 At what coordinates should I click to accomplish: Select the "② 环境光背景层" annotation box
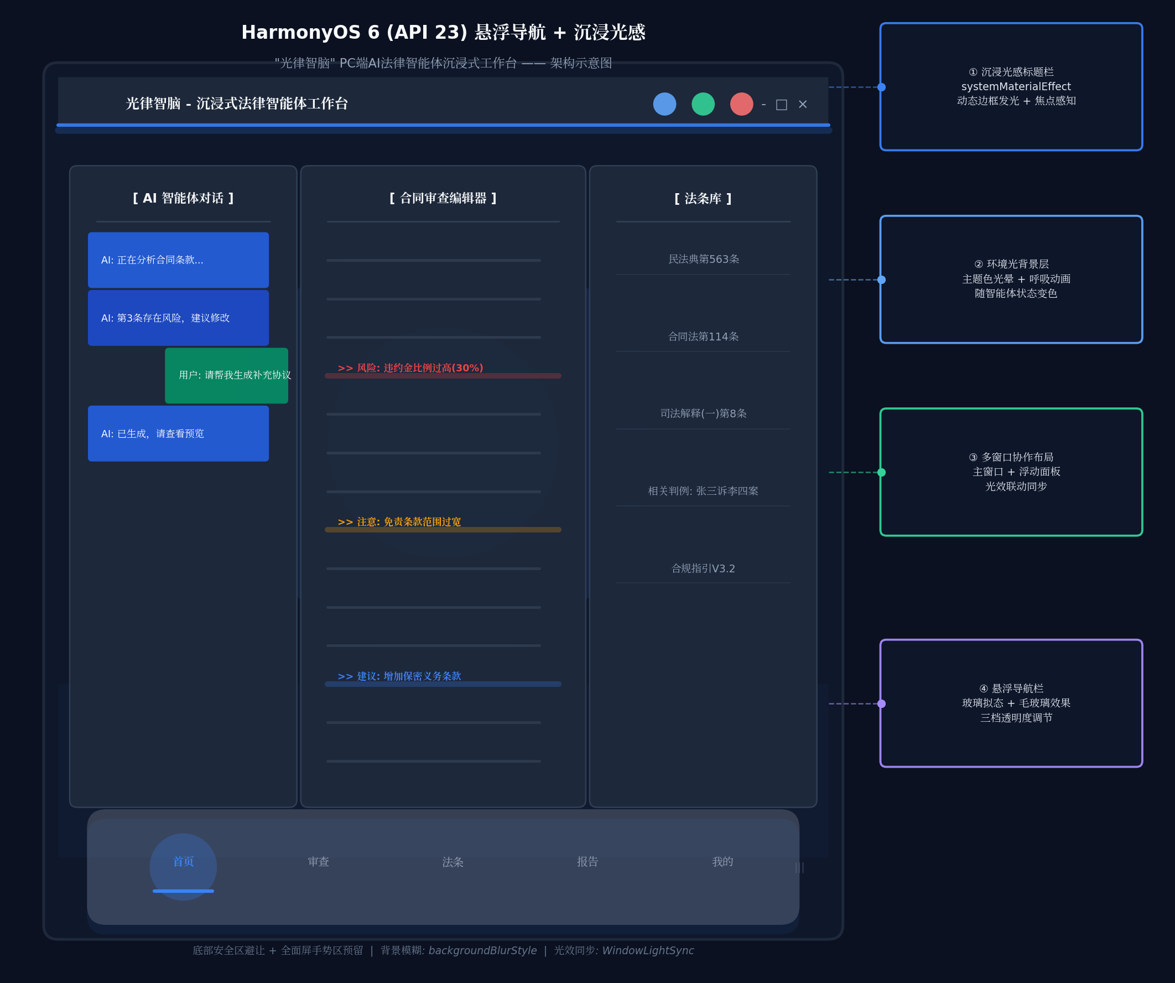pos(1011,280)
